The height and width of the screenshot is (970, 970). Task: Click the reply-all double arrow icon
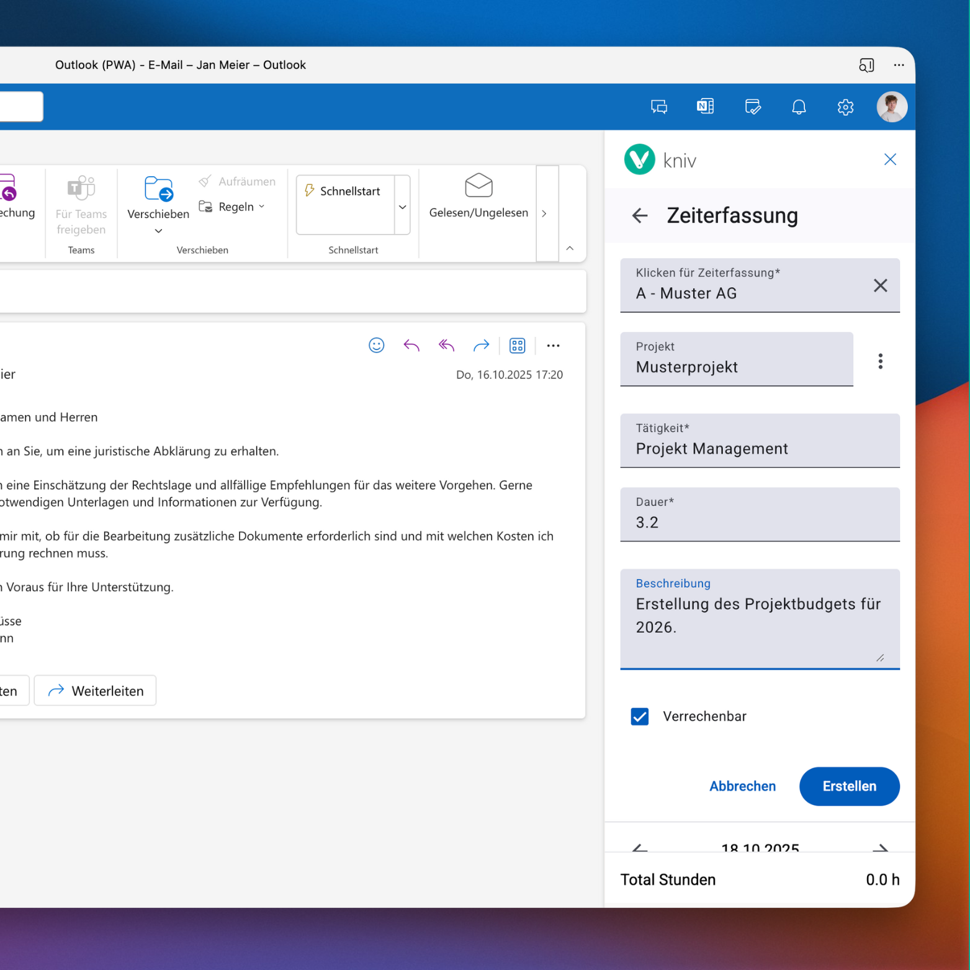(x=446, y=346)
